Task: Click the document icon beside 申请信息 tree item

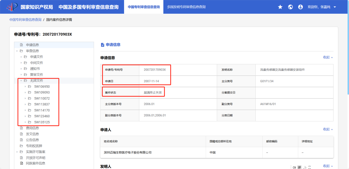Action: (21, 45)
